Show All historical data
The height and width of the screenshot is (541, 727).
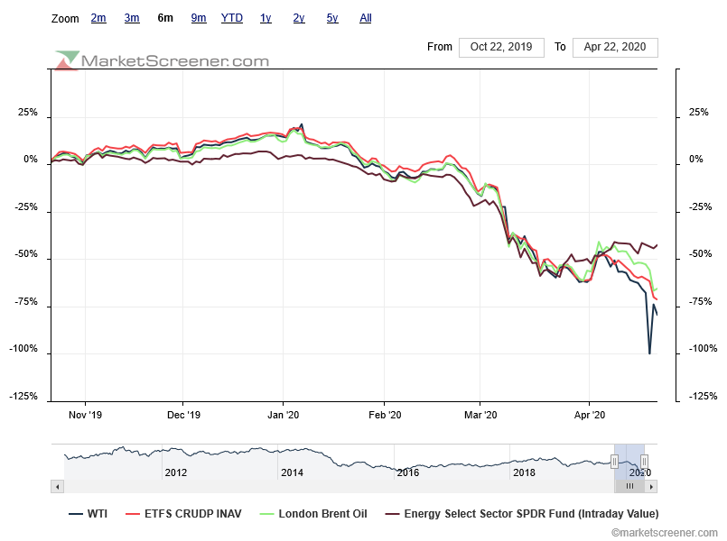coord(366,18)
